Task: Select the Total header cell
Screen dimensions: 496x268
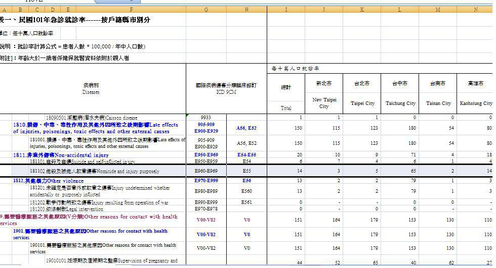Action: (x=286, y=108)
